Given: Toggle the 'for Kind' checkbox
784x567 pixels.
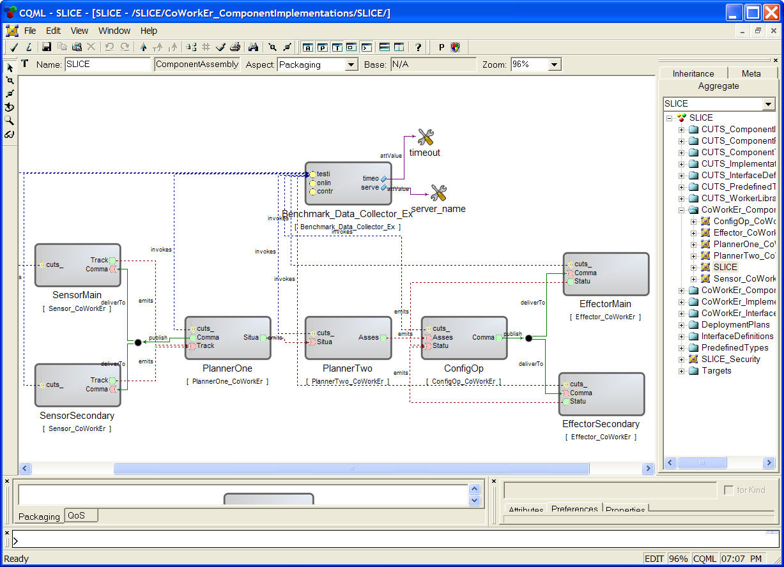Looking at the screenshot, I should click(x=728, y=490).
